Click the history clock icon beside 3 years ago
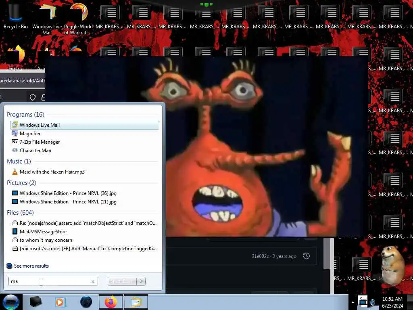Screen dimensions: 413x310 click(x=307, y=256)
